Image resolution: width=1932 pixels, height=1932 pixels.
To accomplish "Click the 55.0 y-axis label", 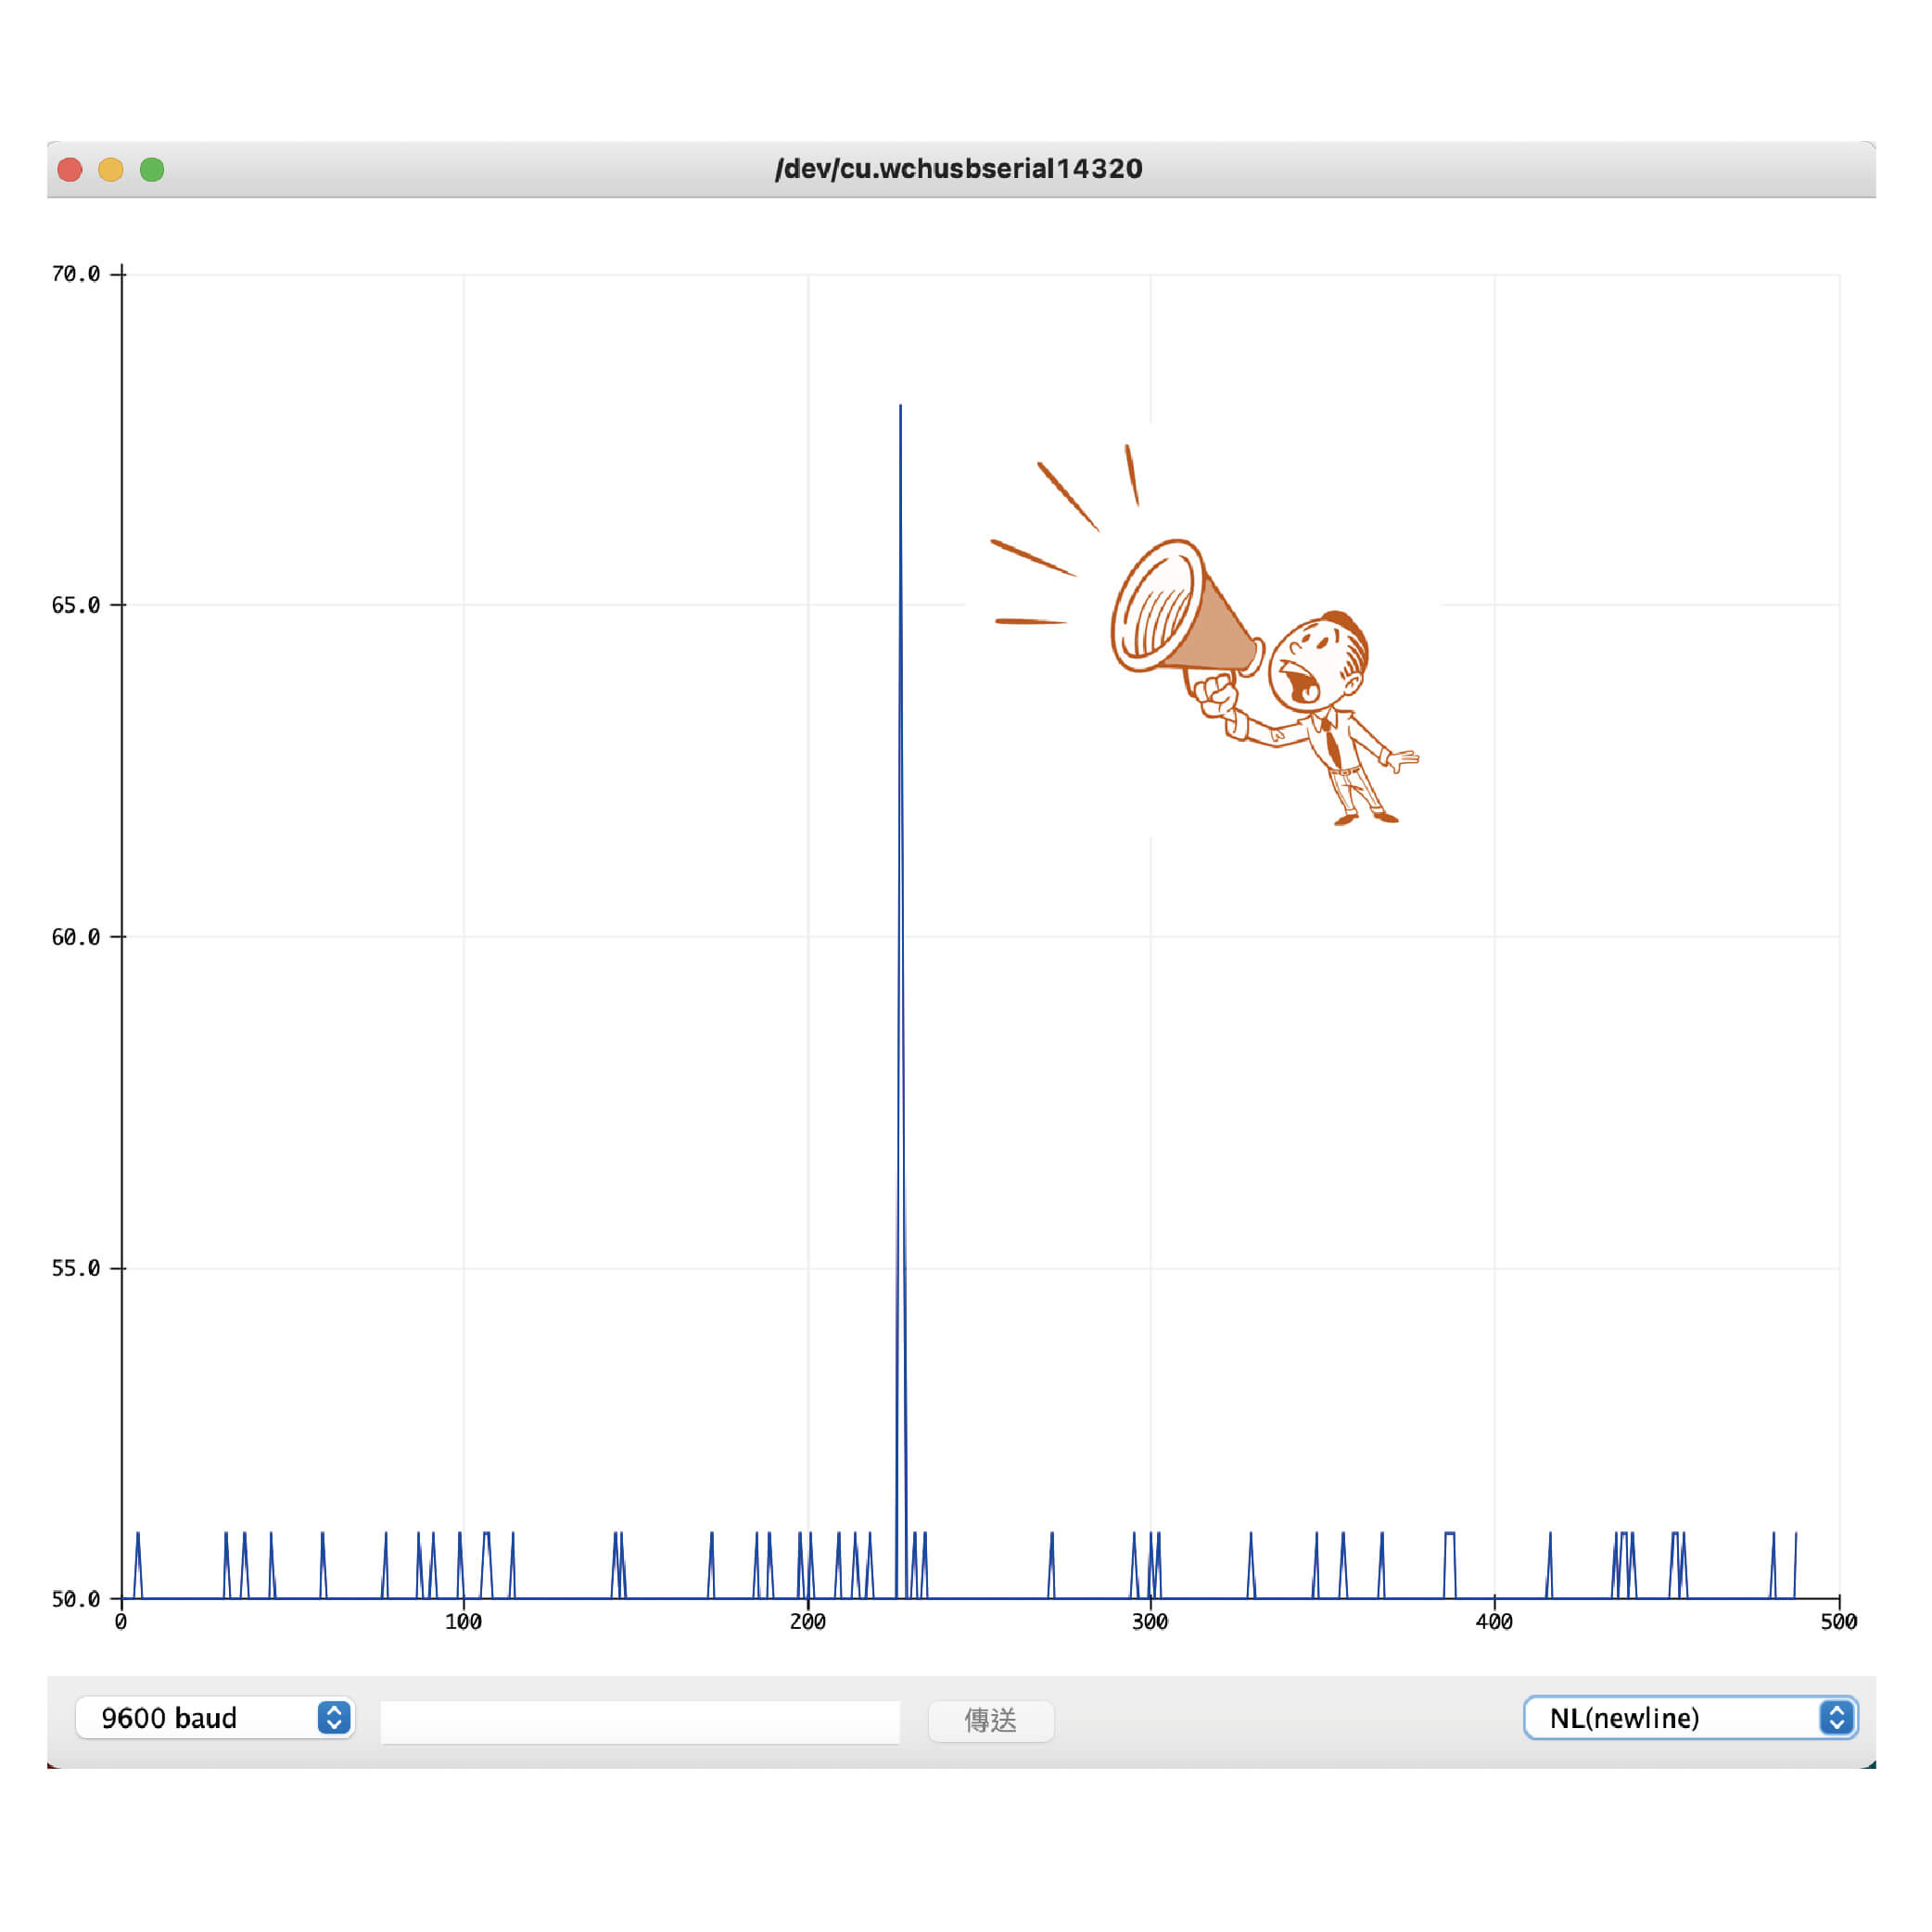I will click(76, 1268).
